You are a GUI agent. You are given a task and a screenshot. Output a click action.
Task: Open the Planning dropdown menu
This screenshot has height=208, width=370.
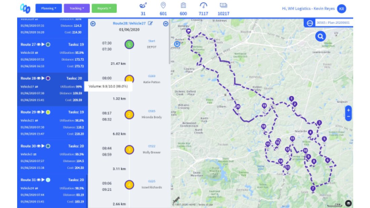pos(48,8)
